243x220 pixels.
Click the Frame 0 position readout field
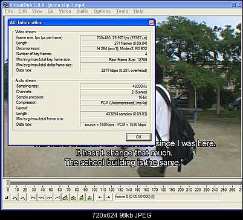169,196
